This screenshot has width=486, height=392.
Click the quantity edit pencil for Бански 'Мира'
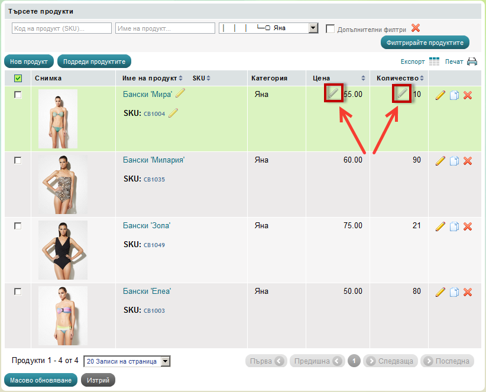[x=402, y=93]
